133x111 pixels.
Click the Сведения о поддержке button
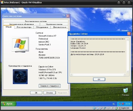[50, 86]
